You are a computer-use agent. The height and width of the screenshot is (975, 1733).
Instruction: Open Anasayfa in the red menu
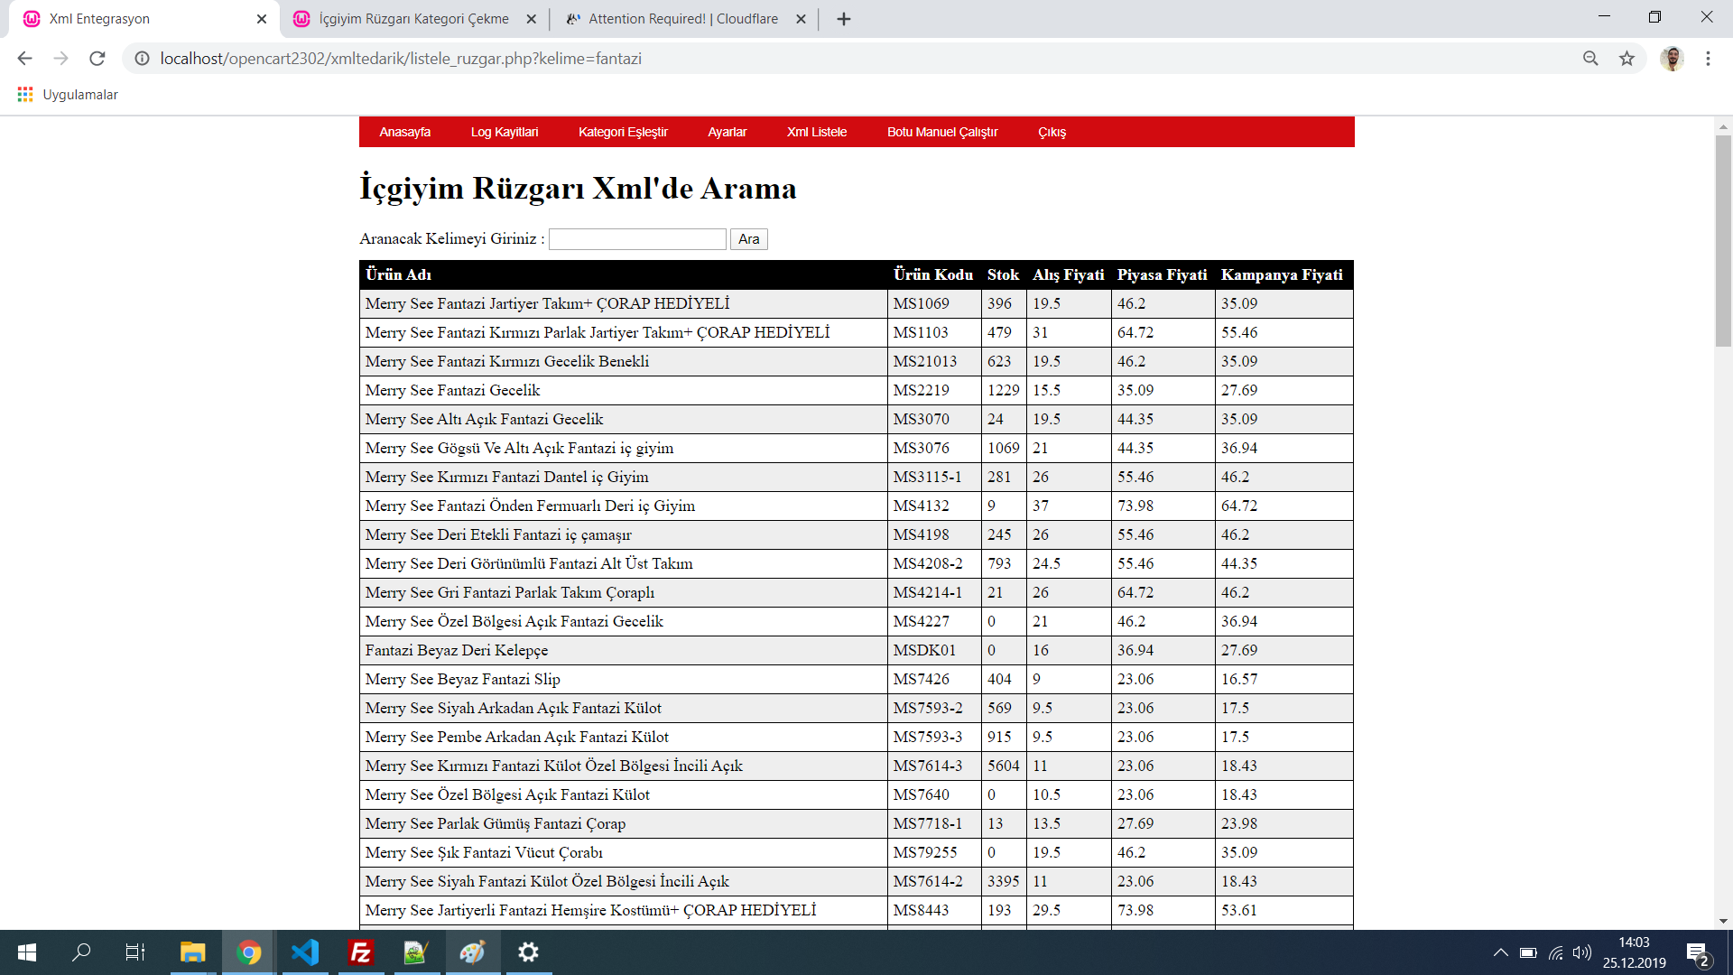pyautogui.click(x=405, y=132)
